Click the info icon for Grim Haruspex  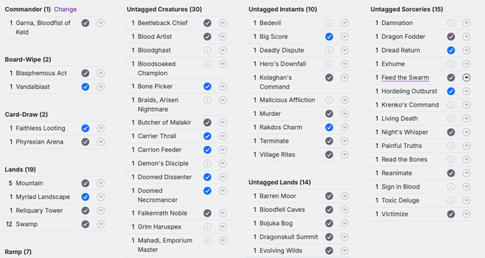207,227
